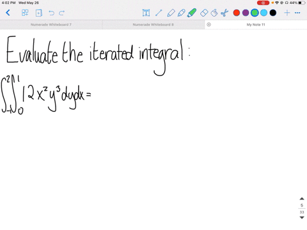The width and height of the screenshot is (307, 230).
Task: Select the green highlighter tool
Action: tap(191, 13)
